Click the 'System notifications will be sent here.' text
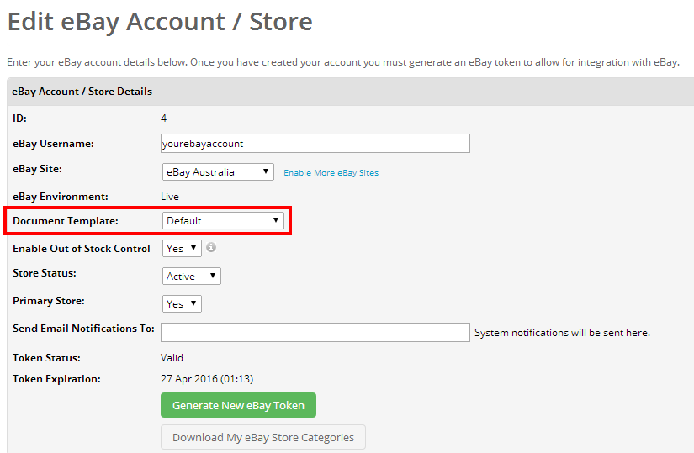 pyautogui.click(x=562, y=333)
